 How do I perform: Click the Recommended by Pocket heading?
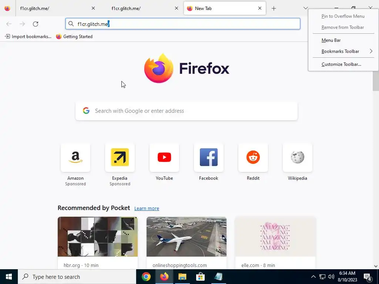pyautogui.click(x=94, y=208)
